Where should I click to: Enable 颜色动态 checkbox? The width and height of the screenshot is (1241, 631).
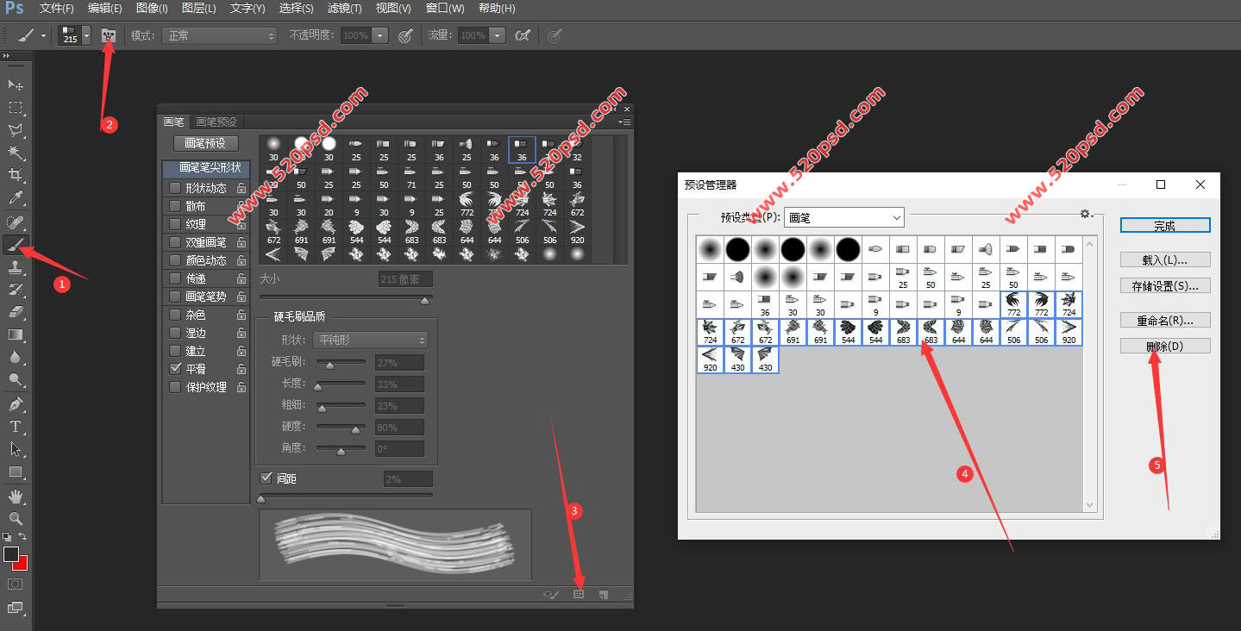[175, 260]
